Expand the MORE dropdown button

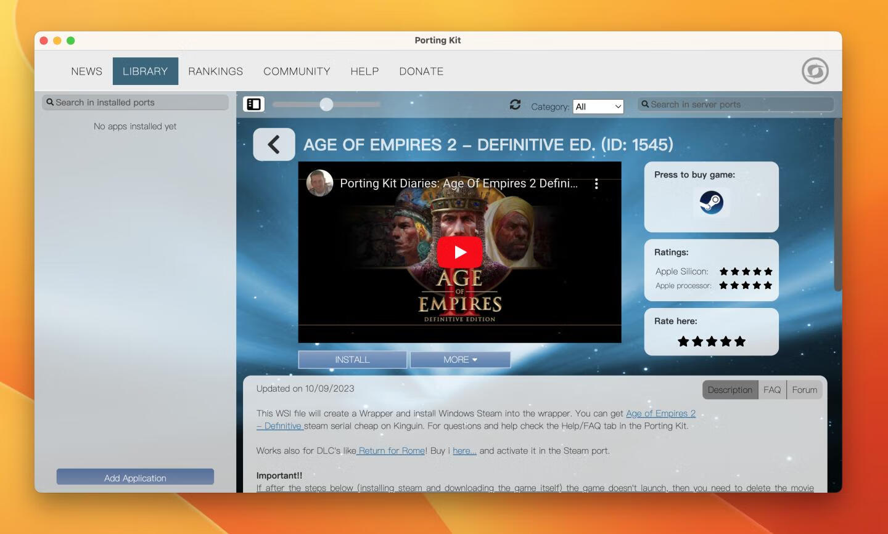460,360
